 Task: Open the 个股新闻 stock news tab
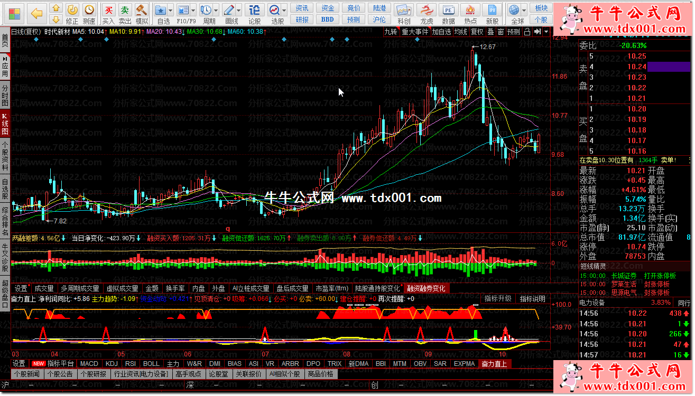pyautogui.click(x=27, y=374)
